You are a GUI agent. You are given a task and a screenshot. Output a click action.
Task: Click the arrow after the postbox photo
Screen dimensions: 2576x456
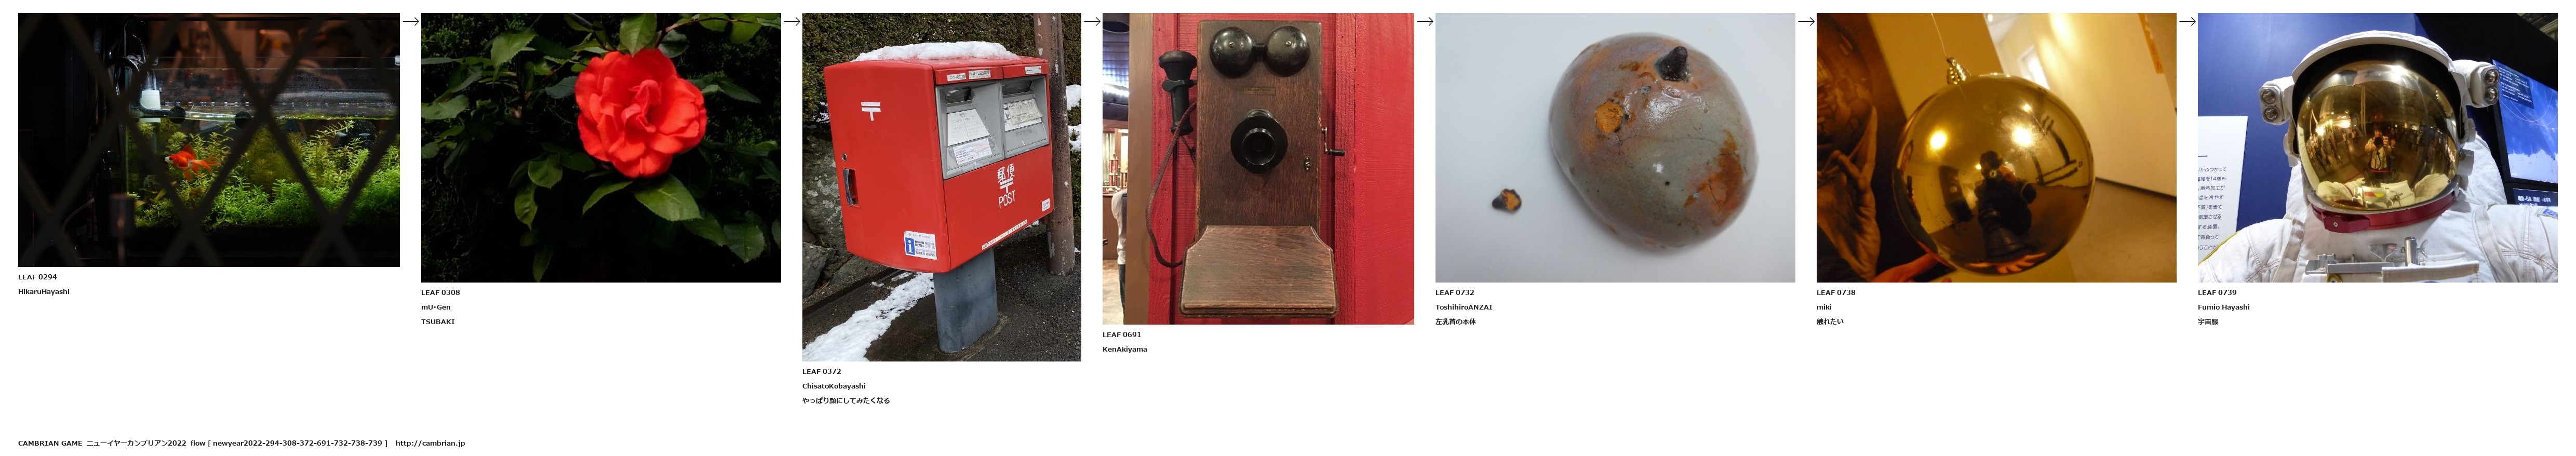pyautogui.click(x=1092, y=21)
